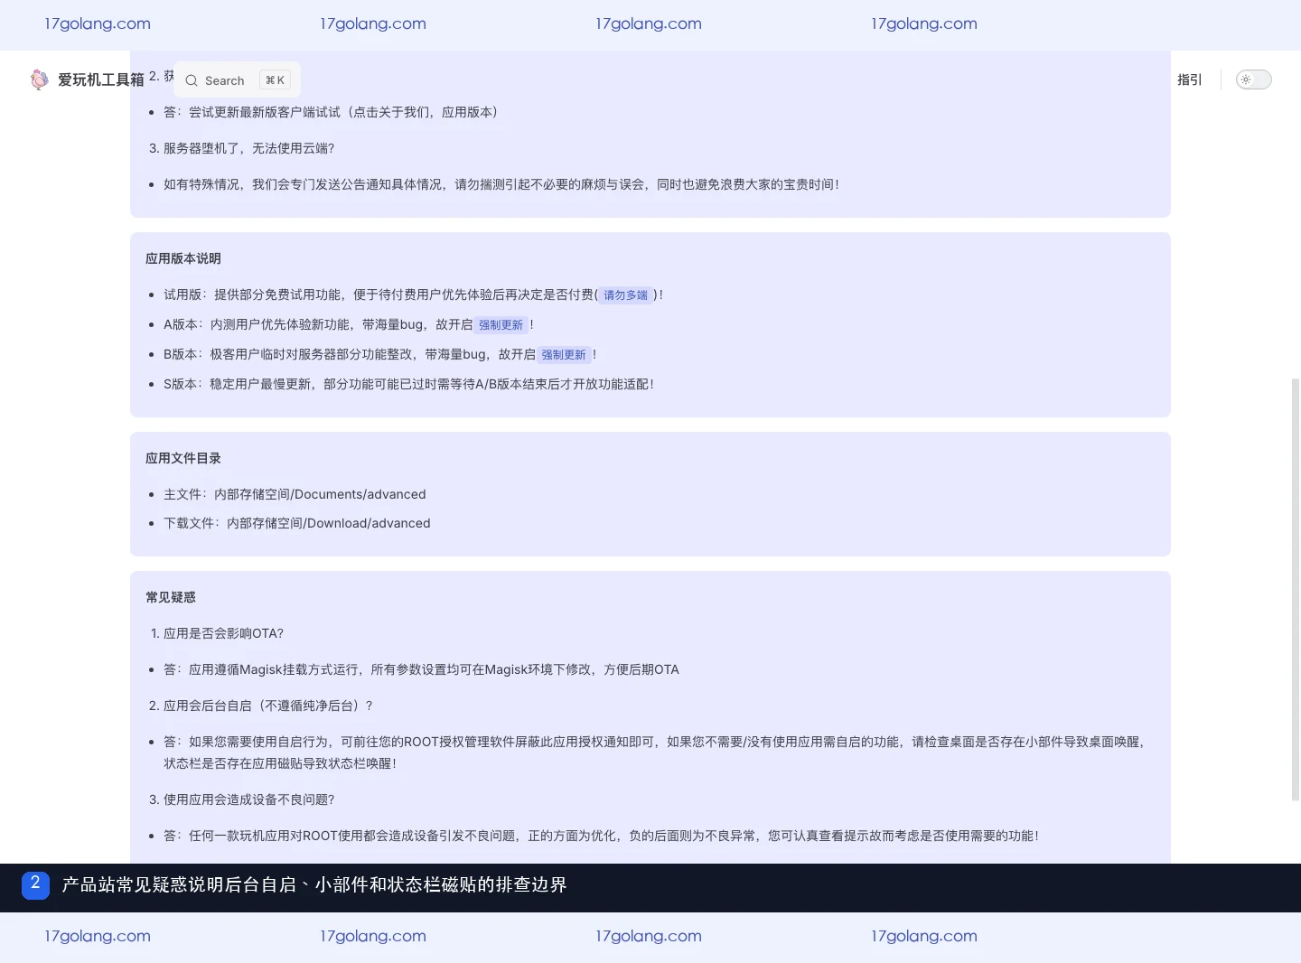Click the 爱玩机工具箱 bird logo icon
Image resolution: width=1301 pixels, height=963 pixels.
point(39,79)
